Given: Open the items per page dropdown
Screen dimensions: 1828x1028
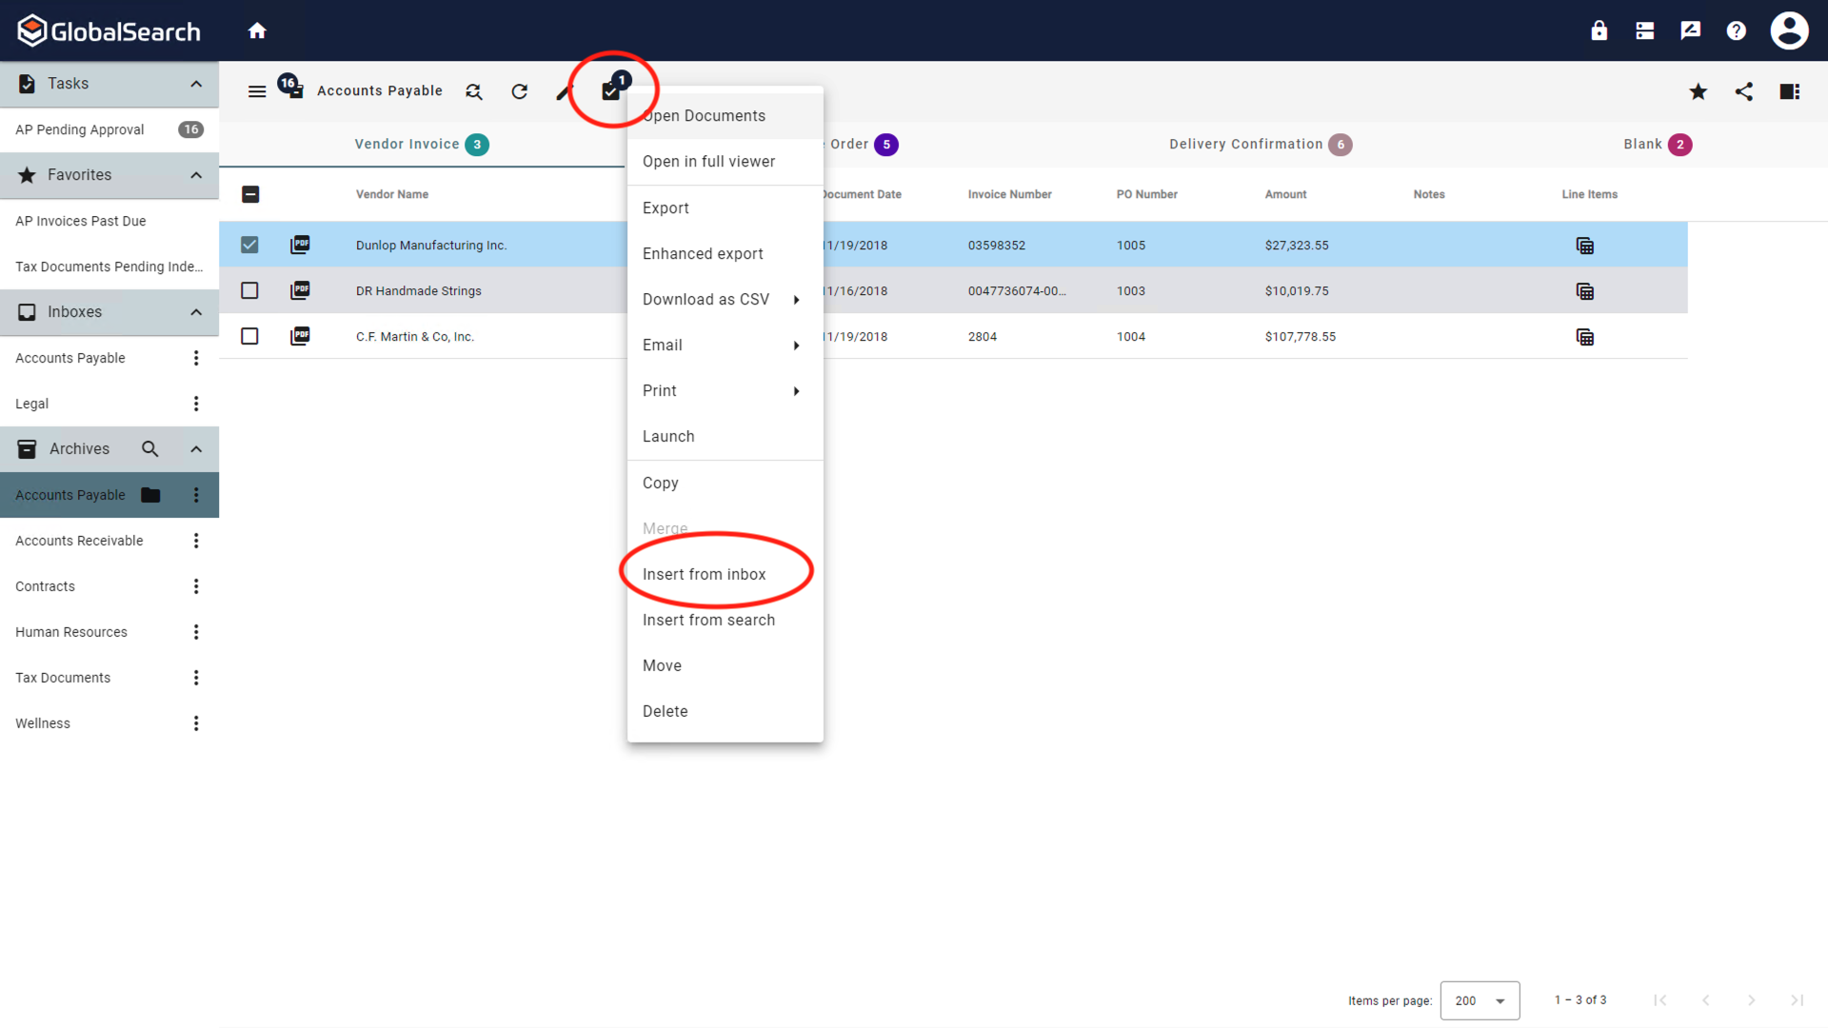Looking at the screenshot, I should coord(1480,1000).
